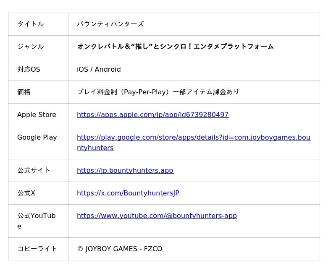Click the タイトル row label
The height and width of the screenshot is (273, 336).
30,24
